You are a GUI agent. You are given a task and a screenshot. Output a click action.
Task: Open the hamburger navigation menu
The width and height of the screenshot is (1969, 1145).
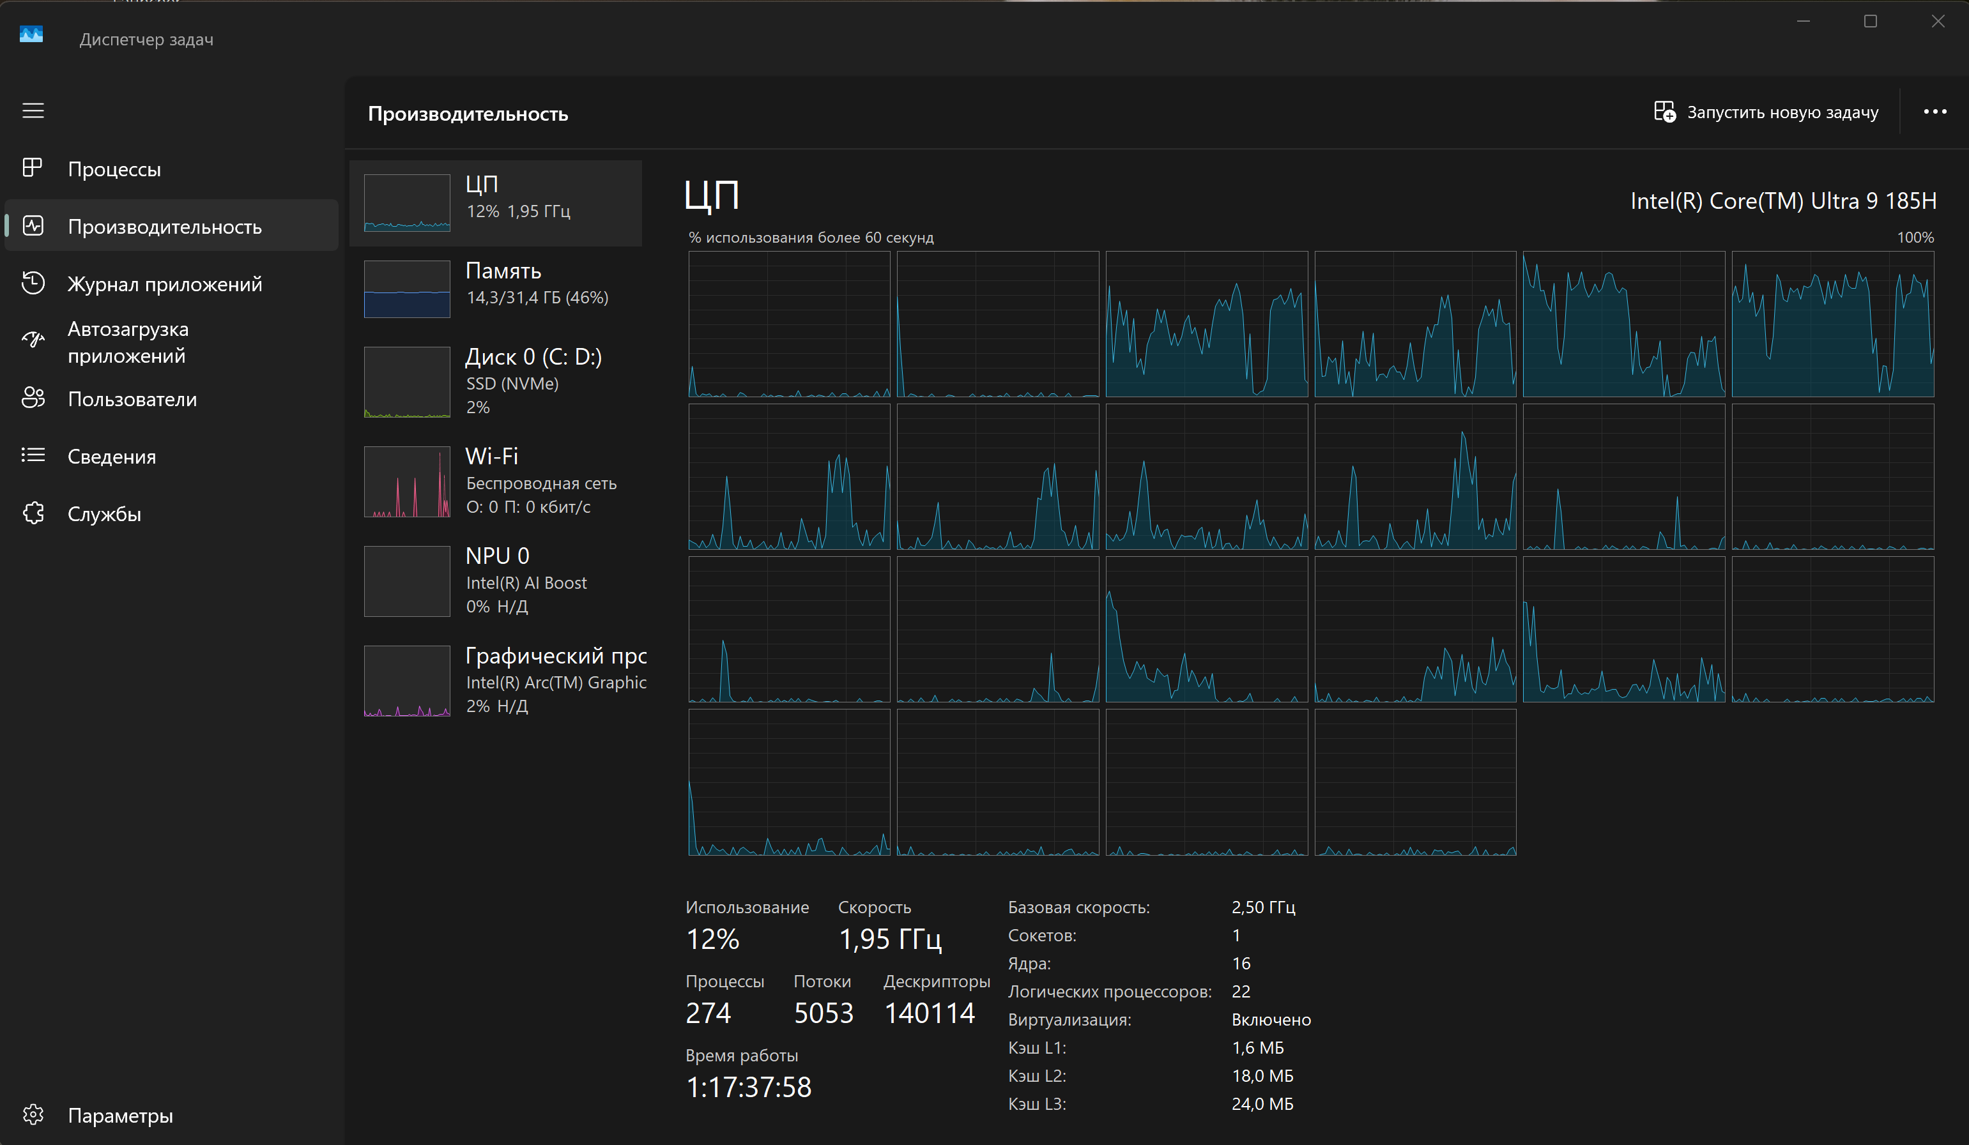tap(33, 111)
